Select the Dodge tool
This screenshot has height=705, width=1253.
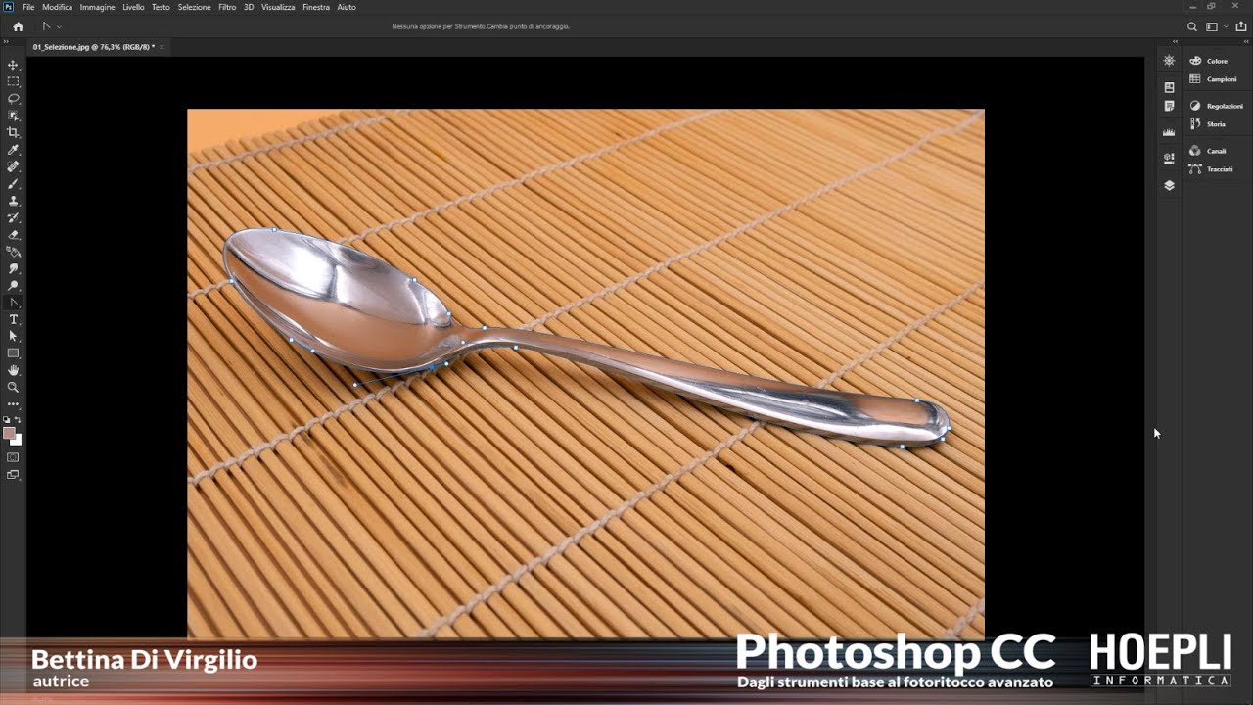pos(13,286)
